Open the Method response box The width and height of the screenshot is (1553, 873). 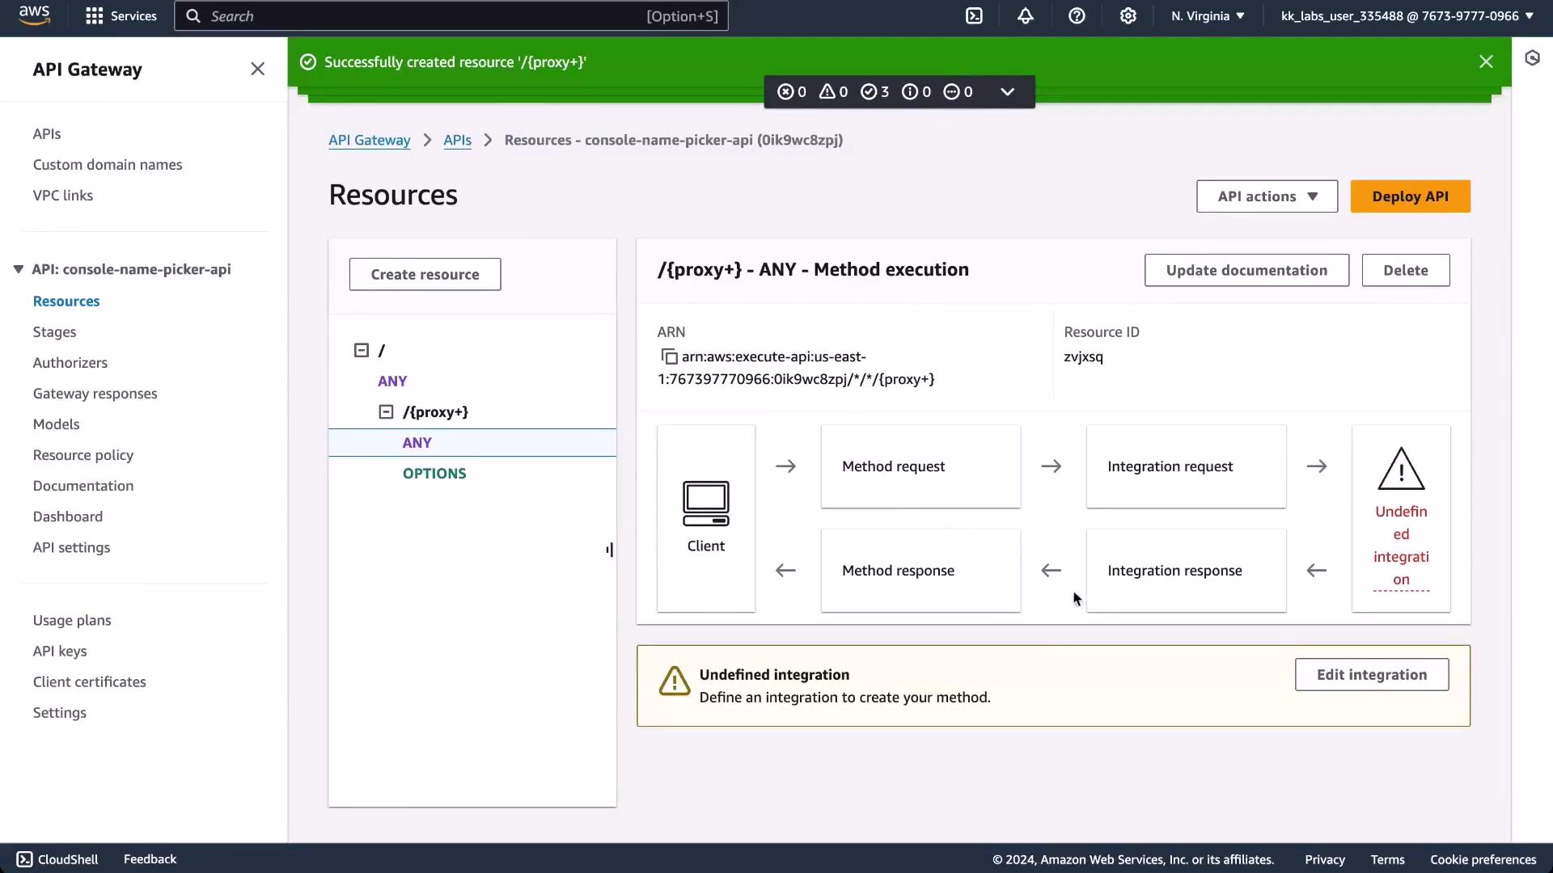tap(920, 571)
